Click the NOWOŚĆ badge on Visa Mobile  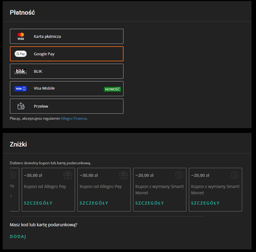pos(113,90)
